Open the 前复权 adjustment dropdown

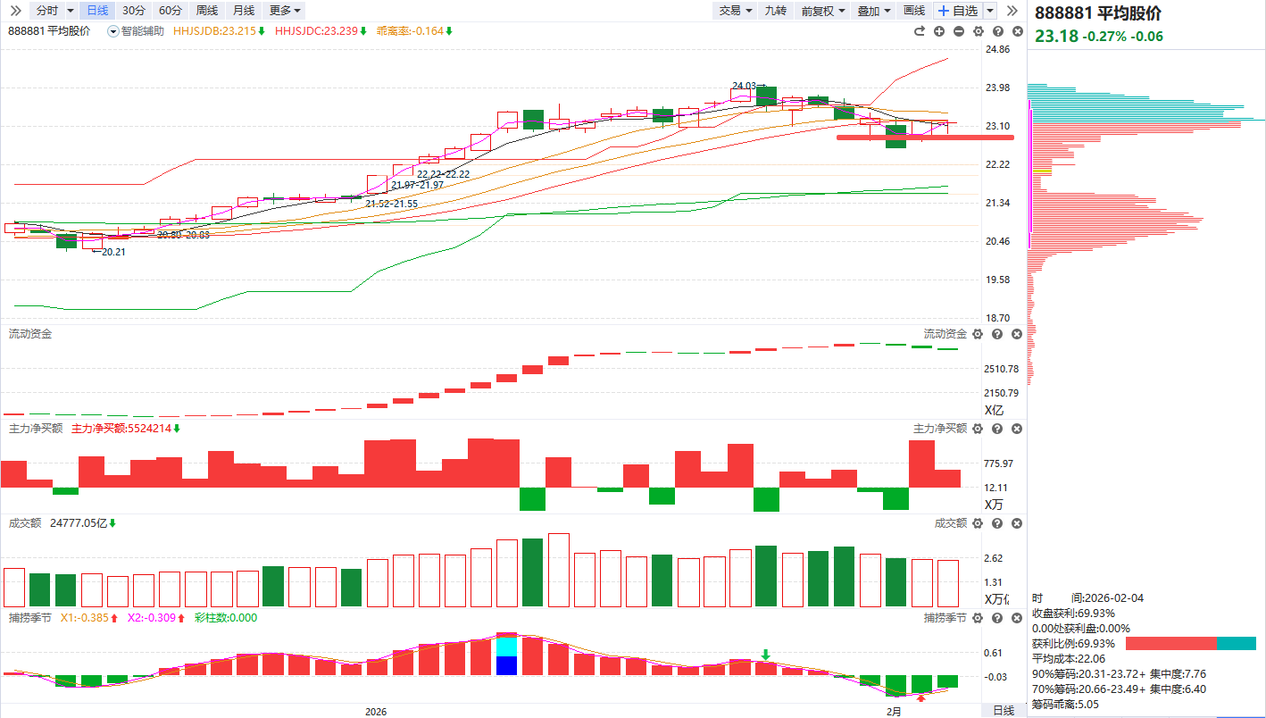click(x=822, y=11)
